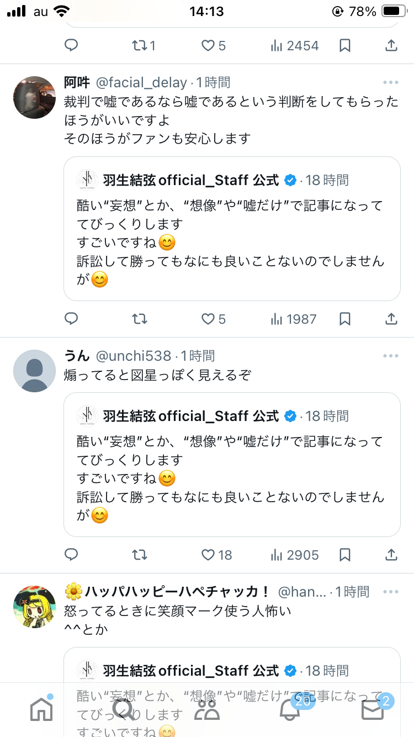Reply to the @facial_delay post
Viewport: 414px width, 737px height.
(71, 319)
